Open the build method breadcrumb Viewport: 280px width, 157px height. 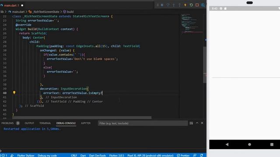point(70,12)
